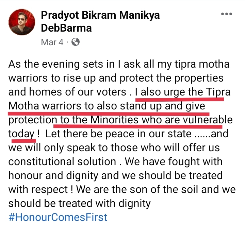
Task: Click the DebBarma surname in author name
Action: tap(66, 28)
